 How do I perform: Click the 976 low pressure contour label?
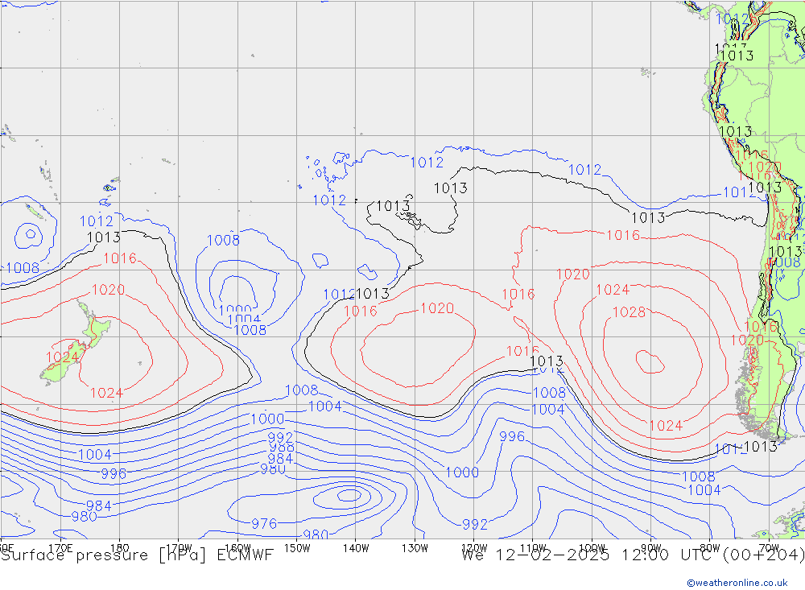(x=264, y=524)
